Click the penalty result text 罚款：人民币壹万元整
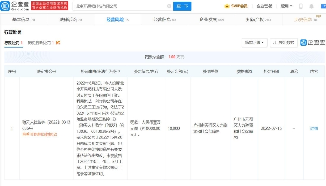The height and width of the screenshot is (186, 326). [x=145, y=128]
